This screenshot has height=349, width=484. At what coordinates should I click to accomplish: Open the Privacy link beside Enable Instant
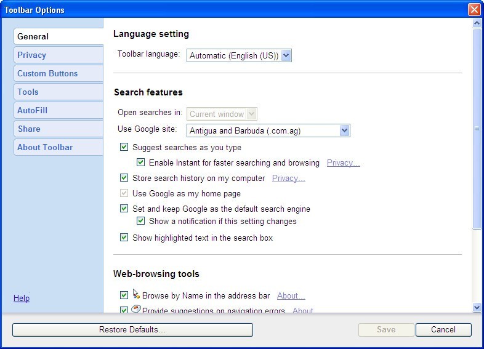[x=343, y=163]
